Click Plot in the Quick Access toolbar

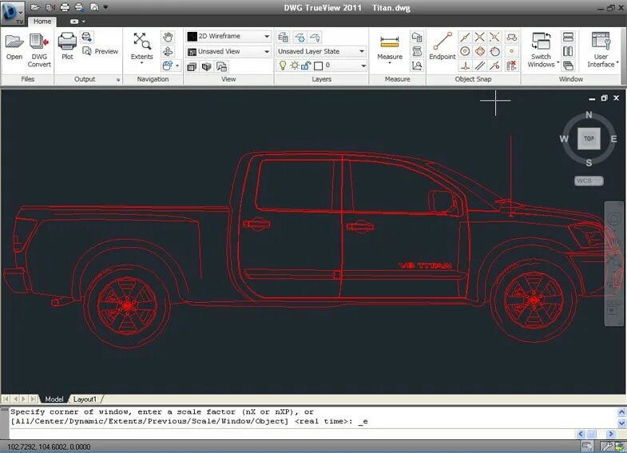[x=65, y=7]
